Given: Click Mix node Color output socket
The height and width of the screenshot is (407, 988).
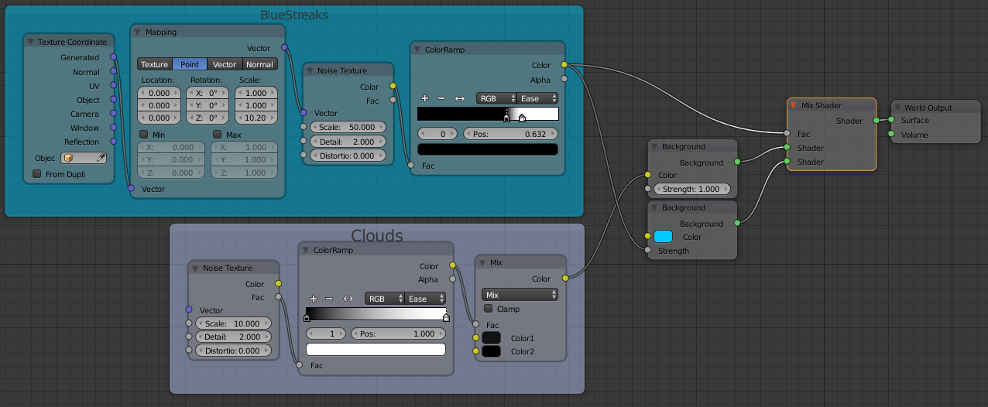Looking at the screenshot, I should click(564, 278).
